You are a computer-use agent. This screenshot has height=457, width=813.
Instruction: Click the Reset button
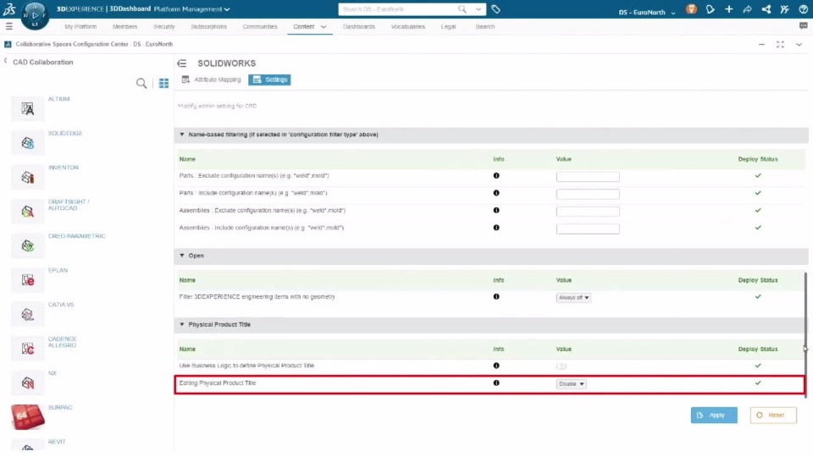point(773,415)
